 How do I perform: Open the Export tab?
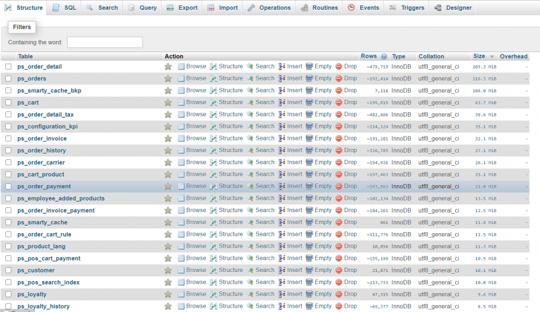click(182, 8)
